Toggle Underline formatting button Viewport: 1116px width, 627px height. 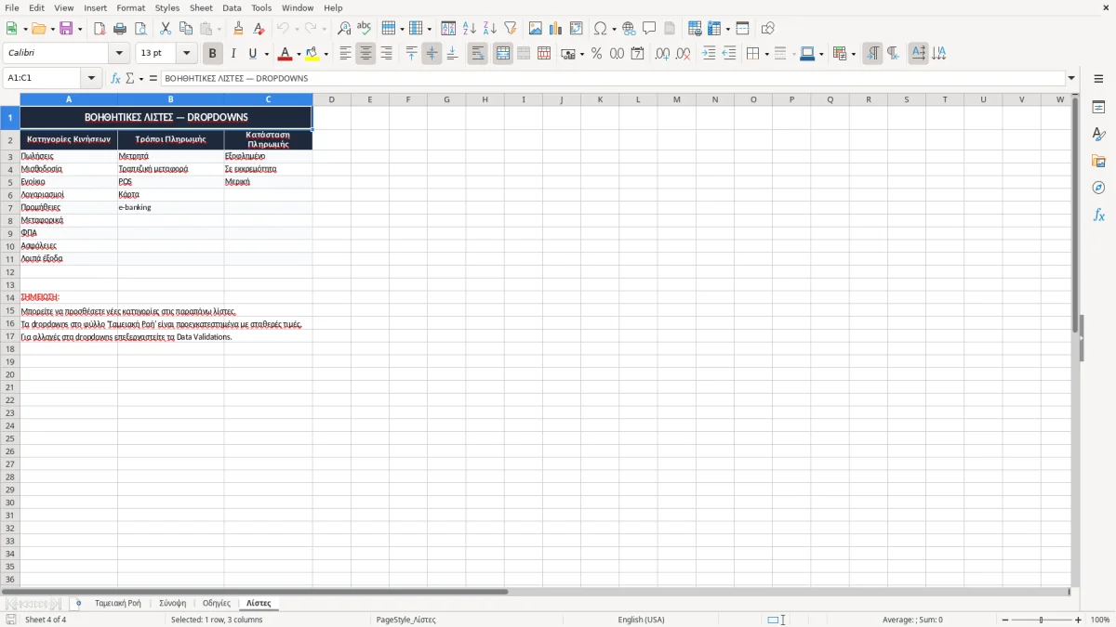[252, 54]
